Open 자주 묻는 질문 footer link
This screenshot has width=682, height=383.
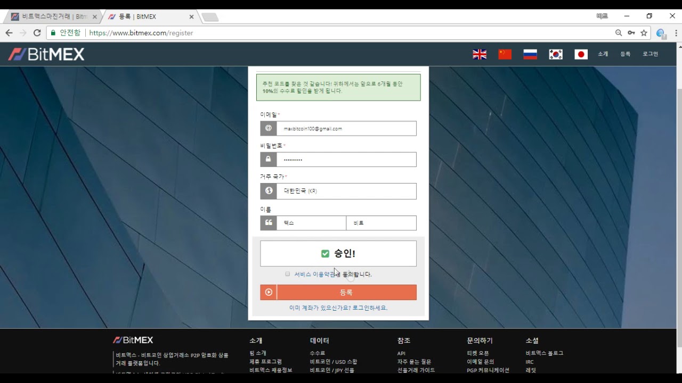(414, 362)
